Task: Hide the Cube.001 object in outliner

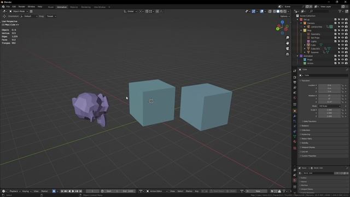Action: click(343, 49)
